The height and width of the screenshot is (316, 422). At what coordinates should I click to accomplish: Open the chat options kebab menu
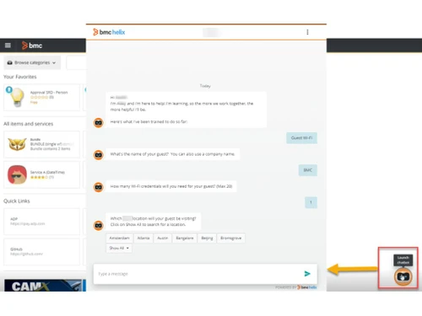307,32
